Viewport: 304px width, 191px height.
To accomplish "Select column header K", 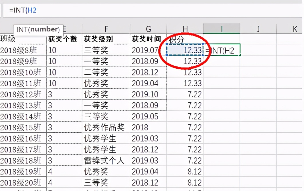I will point(295,29).
